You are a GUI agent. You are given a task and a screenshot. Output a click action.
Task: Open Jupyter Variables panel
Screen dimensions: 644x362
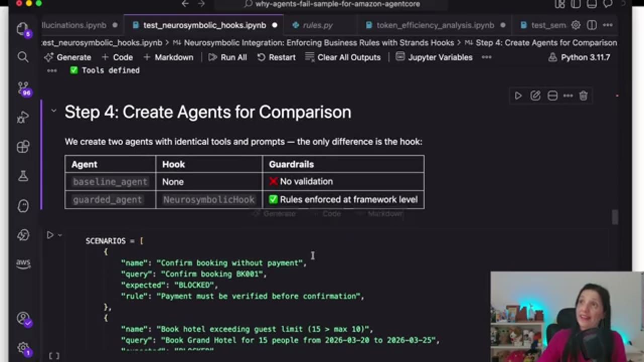coord(434,57)
